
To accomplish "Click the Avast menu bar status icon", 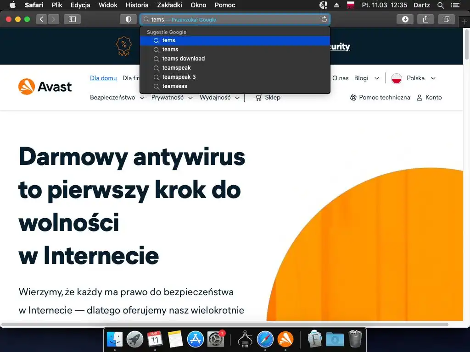I will click(323, 5).
